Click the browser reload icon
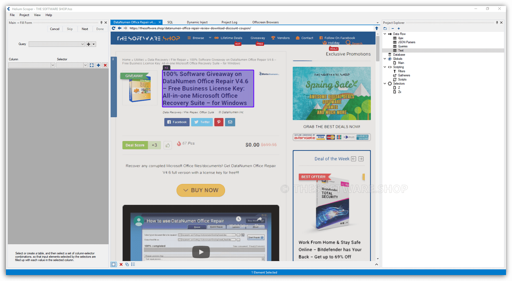512x281 pixels. pyautogui.click(x=114, y=28)
